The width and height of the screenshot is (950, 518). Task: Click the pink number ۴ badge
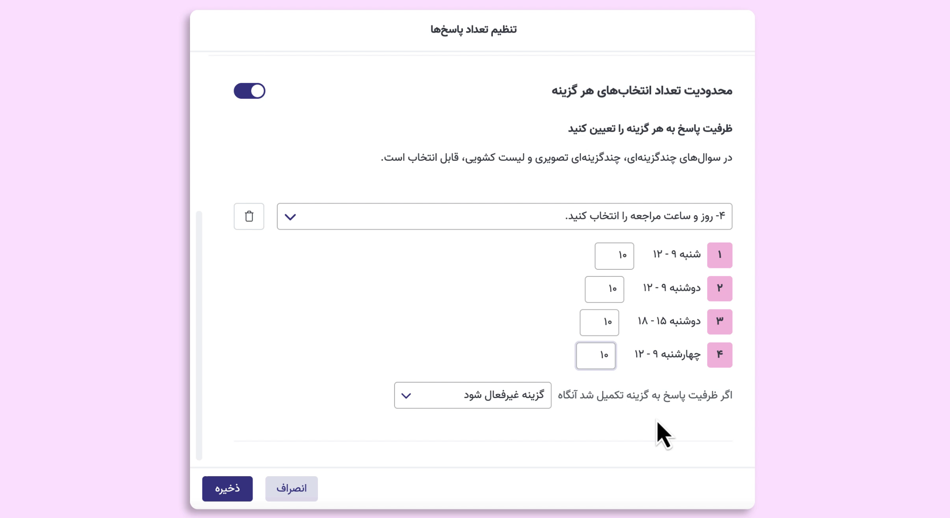[719, 355]
